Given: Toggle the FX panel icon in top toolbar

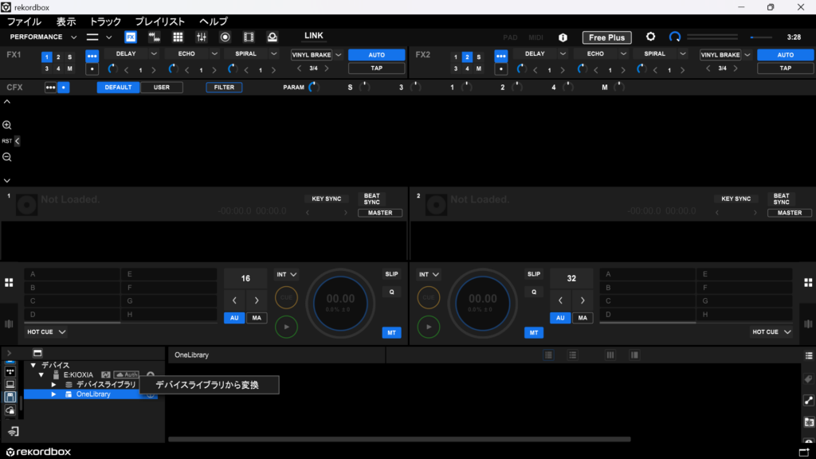Looking at the screenshot, I should click(131, 37).
